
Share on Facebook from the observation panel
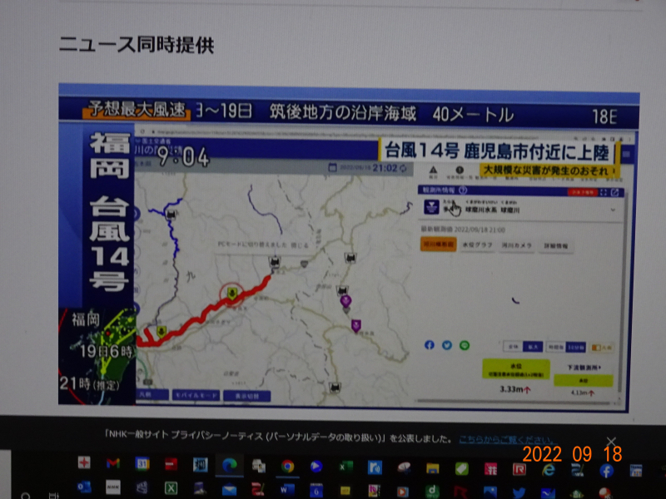(x=430, y=345)
